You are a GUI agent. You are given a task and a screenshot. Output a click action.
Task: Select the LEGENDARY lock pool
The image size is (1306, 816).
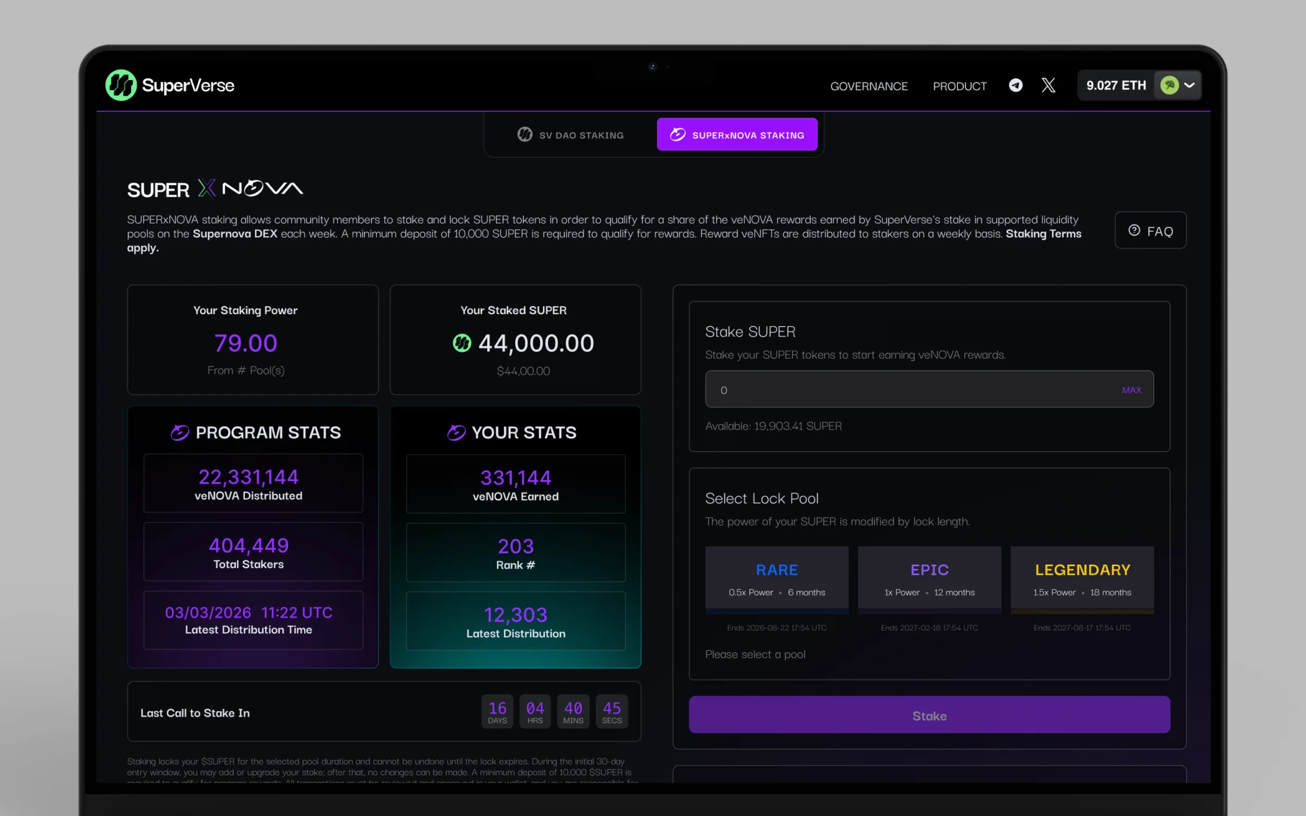click(x=1082, y=579)
